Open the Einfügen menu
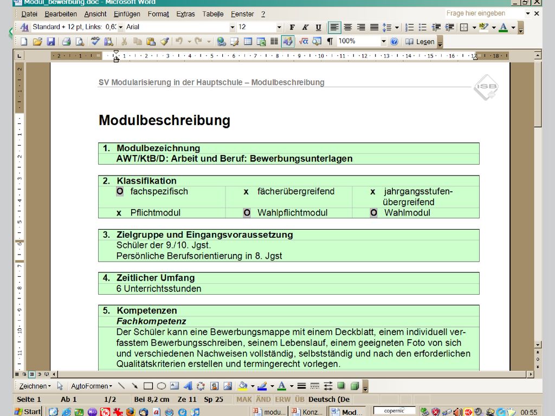Image resolution: width=555 pixels, height=416 pixels. tap(127, 14)
